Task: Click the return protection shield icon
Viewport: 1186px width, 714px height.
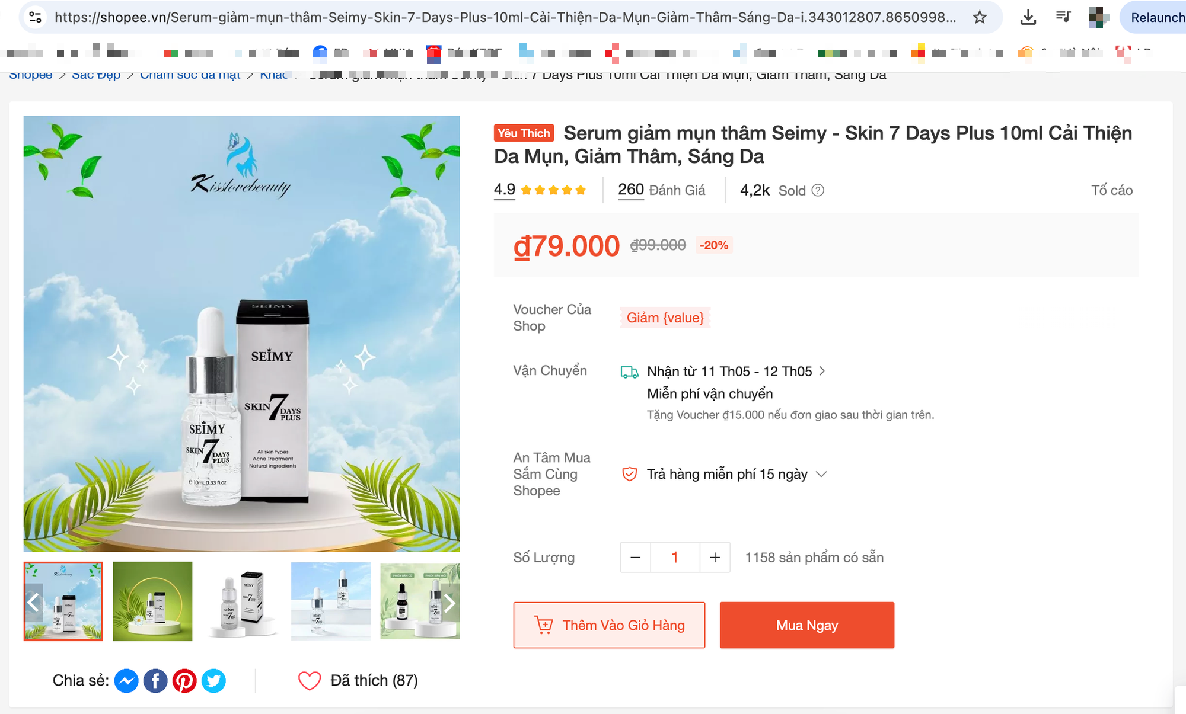Action: pyautogui.click(x=630, y=474)
